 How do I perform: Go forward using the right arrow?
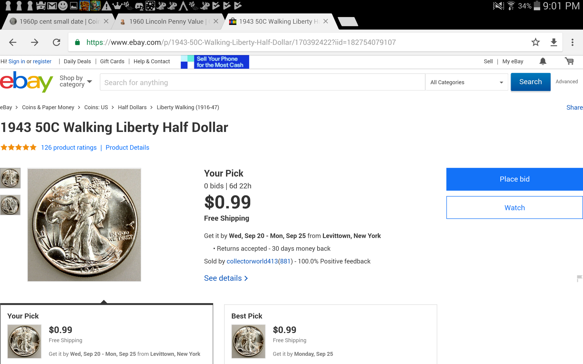pyautogui.click(x=35, y=42)
